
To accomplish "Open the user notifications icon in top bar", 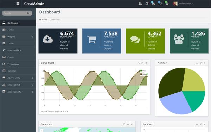I will coord(167,4).
